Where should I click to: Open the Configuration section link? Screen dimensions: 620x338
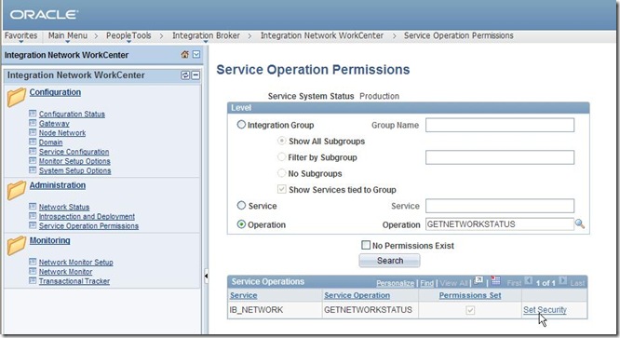point(55,92)
